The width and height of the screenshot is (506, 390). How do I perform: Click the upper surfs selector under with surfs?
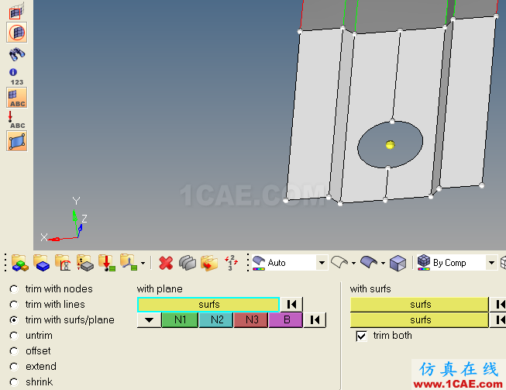click(x=419, y=305)
